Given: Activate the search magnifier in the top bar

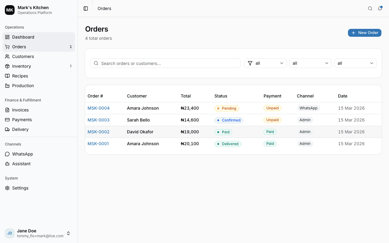Looking at the screenshot, I should (370, 9).
